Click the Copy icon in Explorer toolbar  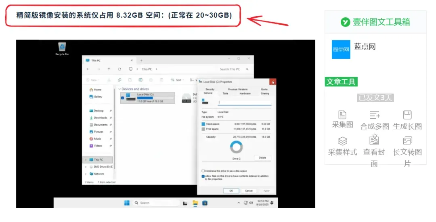(119, 80)
